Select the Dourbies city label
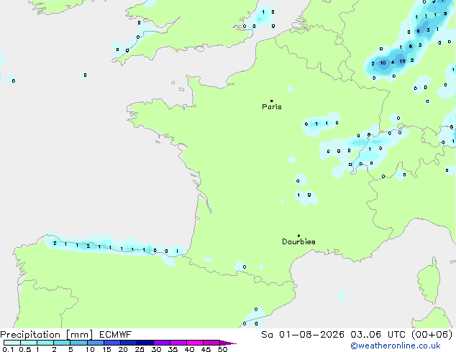 pos(298,241)
